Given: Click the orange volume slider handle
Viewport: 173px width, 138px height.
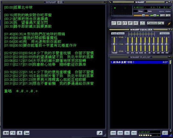Looking at the screenshot, I should [x=143, y=15].
